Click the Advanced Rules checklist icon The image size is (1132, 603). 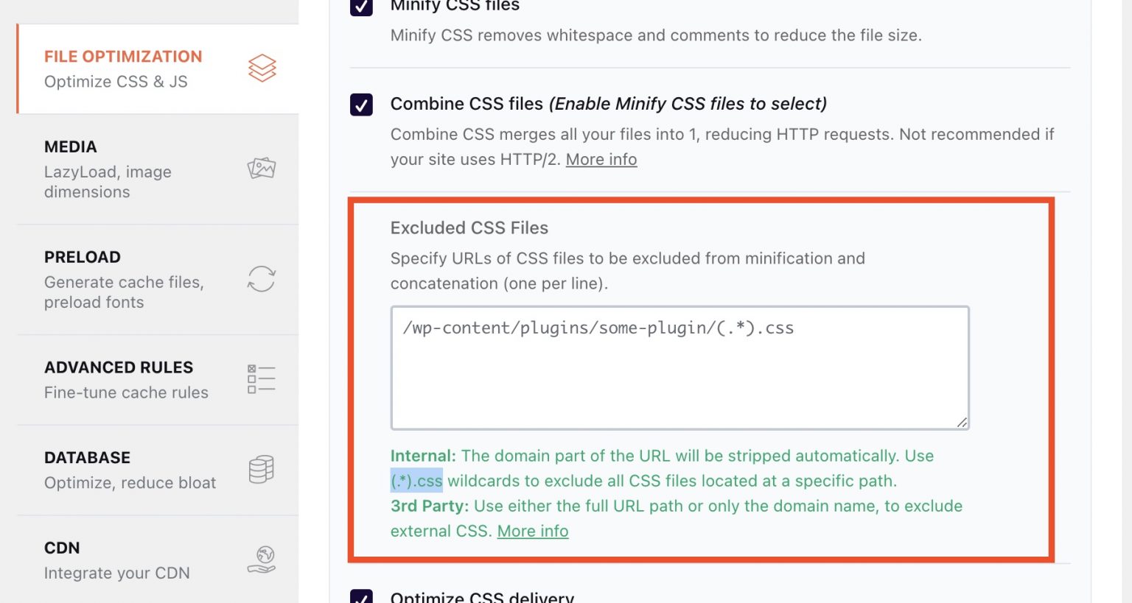coord(262,379)
